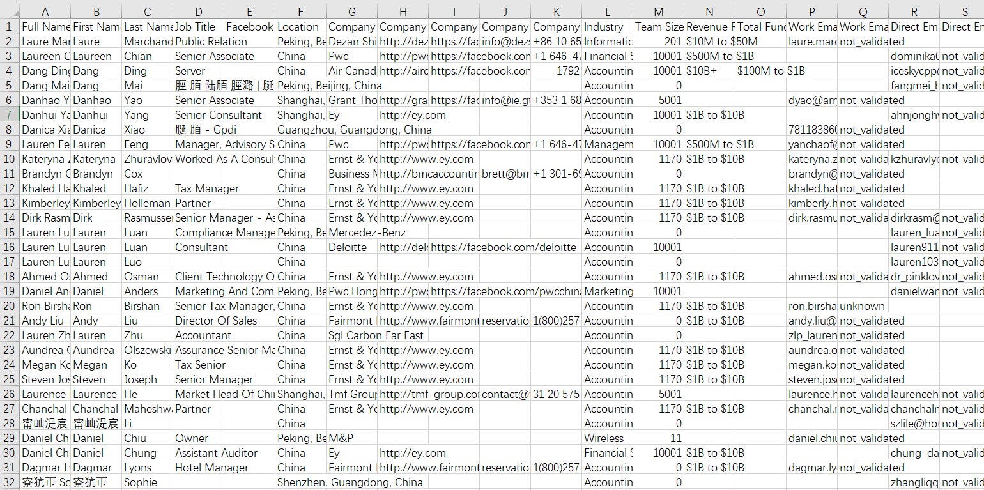This screenshot has width=984, height=490.
Task: Select the column D header
Action: pyautogui.click(x=198, y=12)
